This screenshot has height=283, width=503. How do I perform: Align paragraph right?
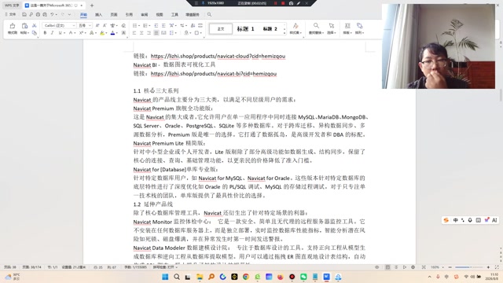149,33
